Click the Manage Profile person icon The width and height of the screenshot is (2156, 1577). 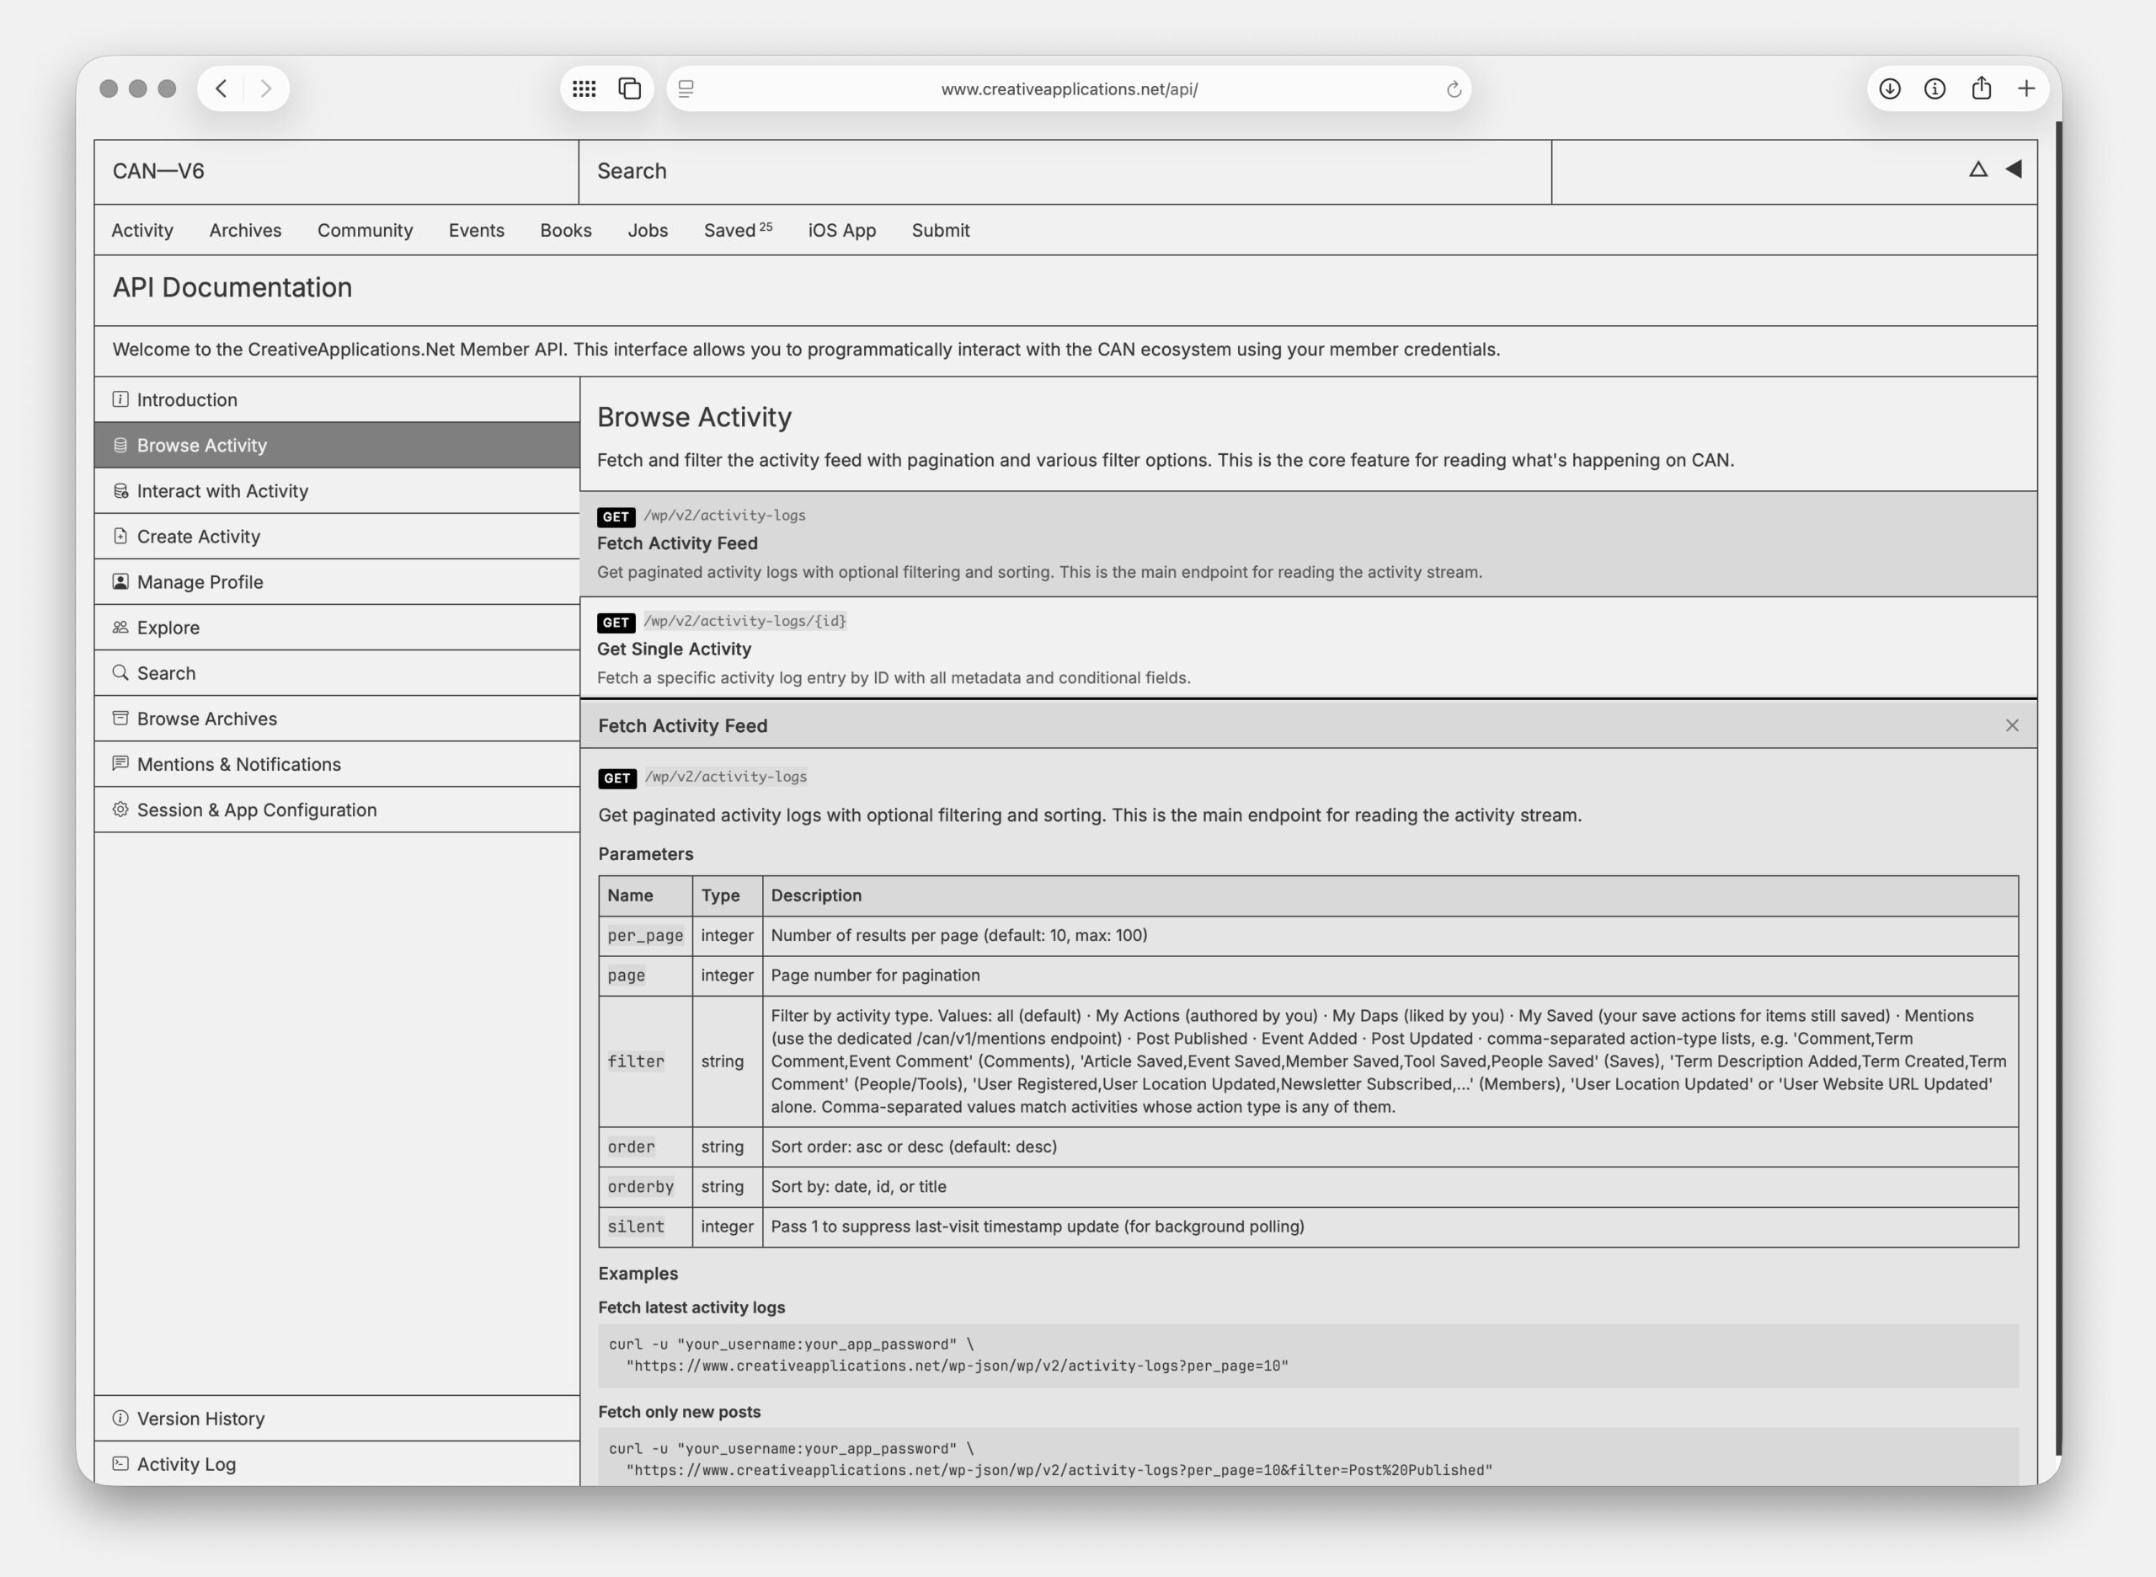click(120, 581)
